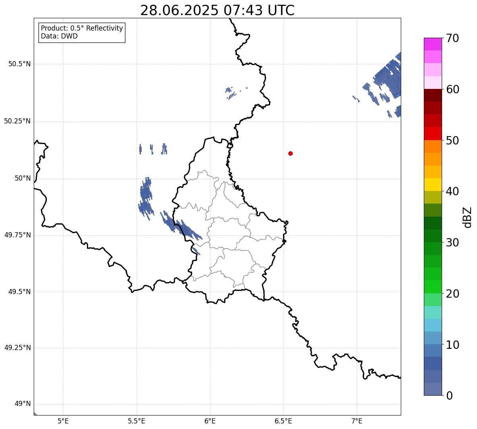This screenshot has height=429, width=477.
Task: Click the dark maroon colorbar swatch below 60
Action: click(x=433, y=95)
